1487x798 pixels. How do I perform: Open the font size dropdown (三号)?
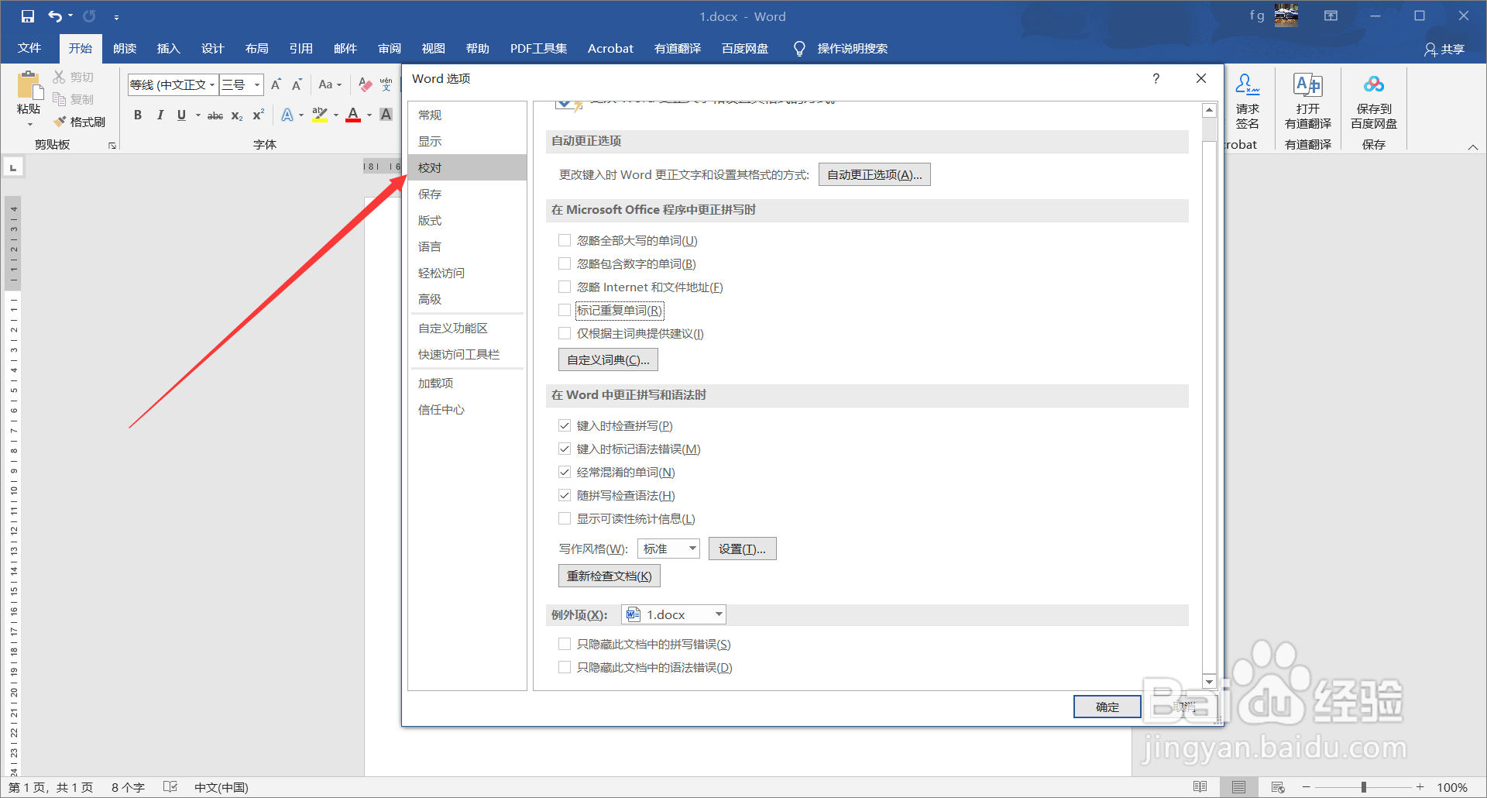pyautogui.click(x=256, y=84)
